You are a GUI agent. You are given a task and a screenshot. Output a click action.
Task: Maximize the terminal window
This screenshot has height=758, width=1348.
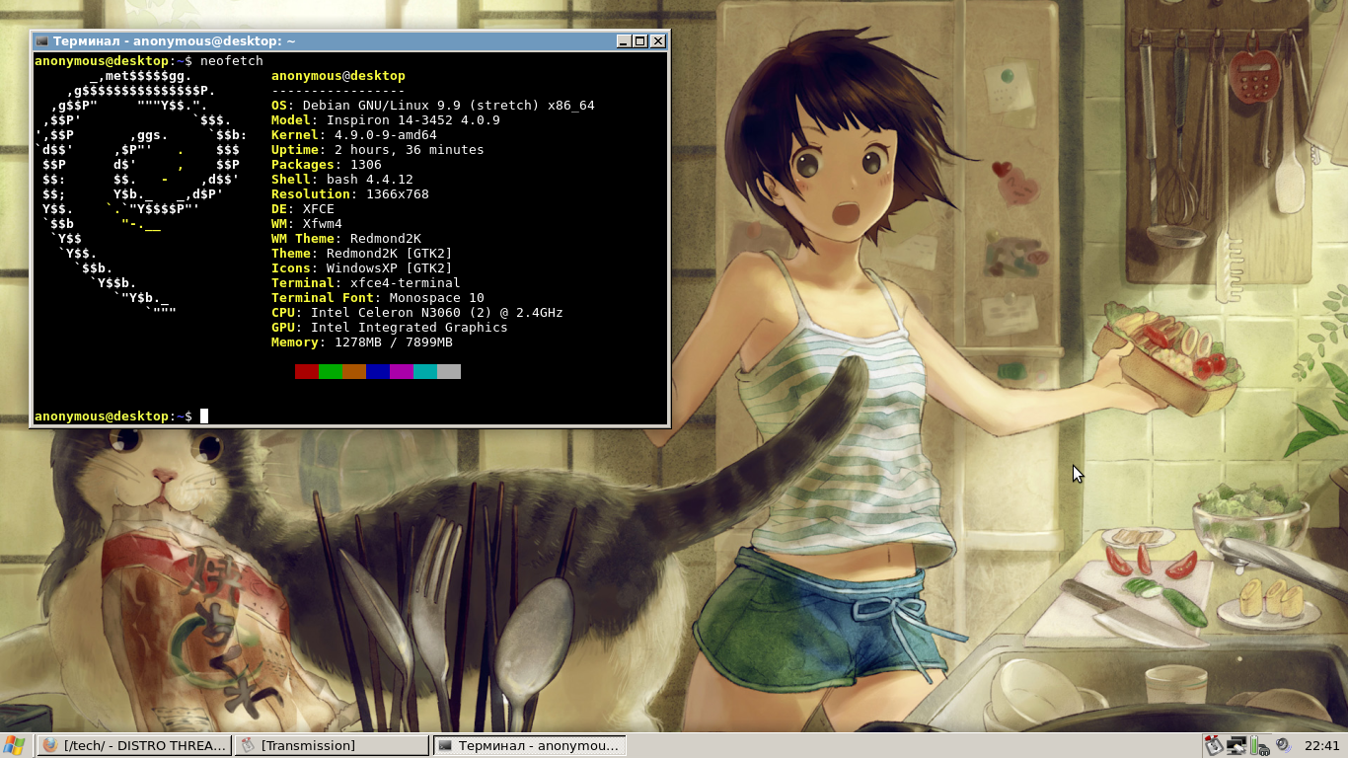pyautogui.click(x=640, y=41)
